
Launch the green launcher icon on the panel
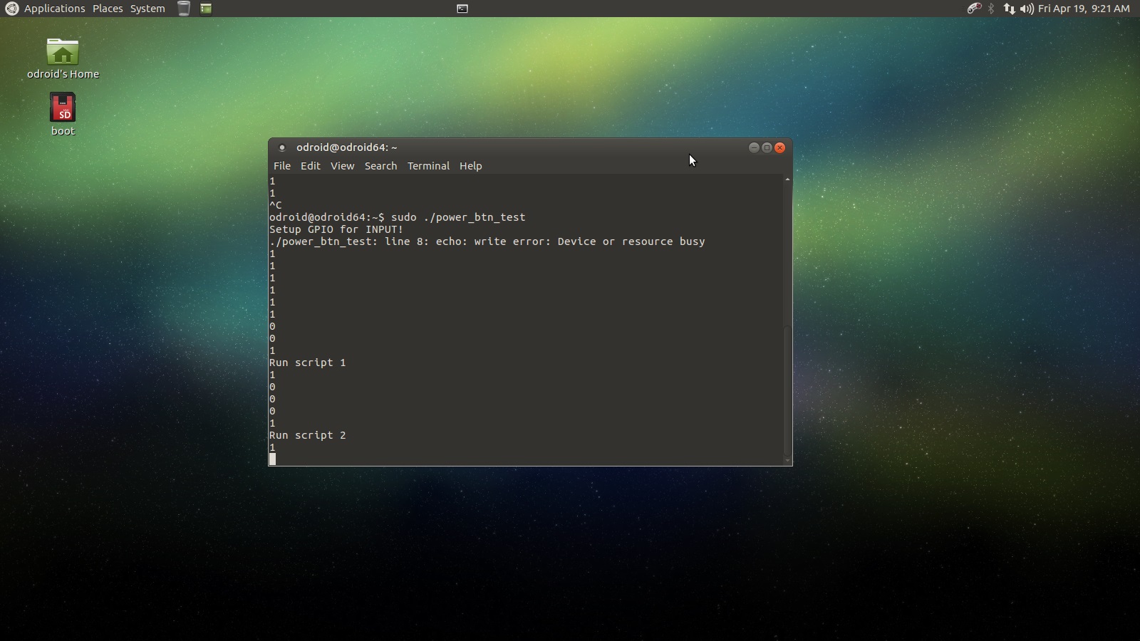tap(207, 9)
